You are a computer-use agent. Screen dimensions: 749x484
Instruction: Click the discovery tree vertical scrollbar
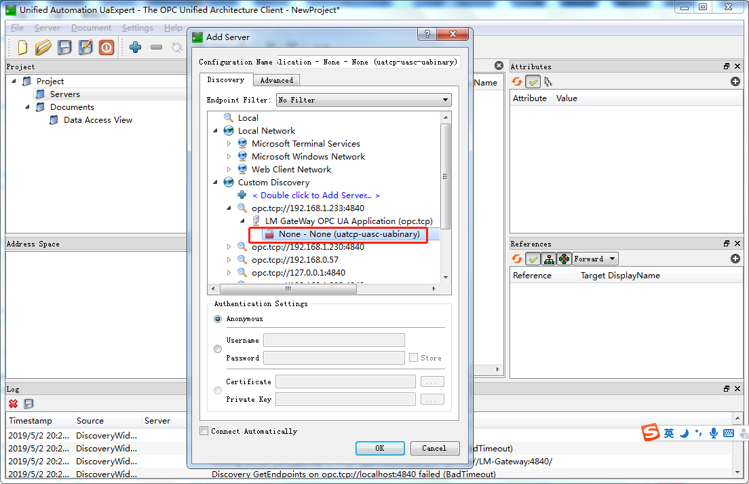coord(446,176)
